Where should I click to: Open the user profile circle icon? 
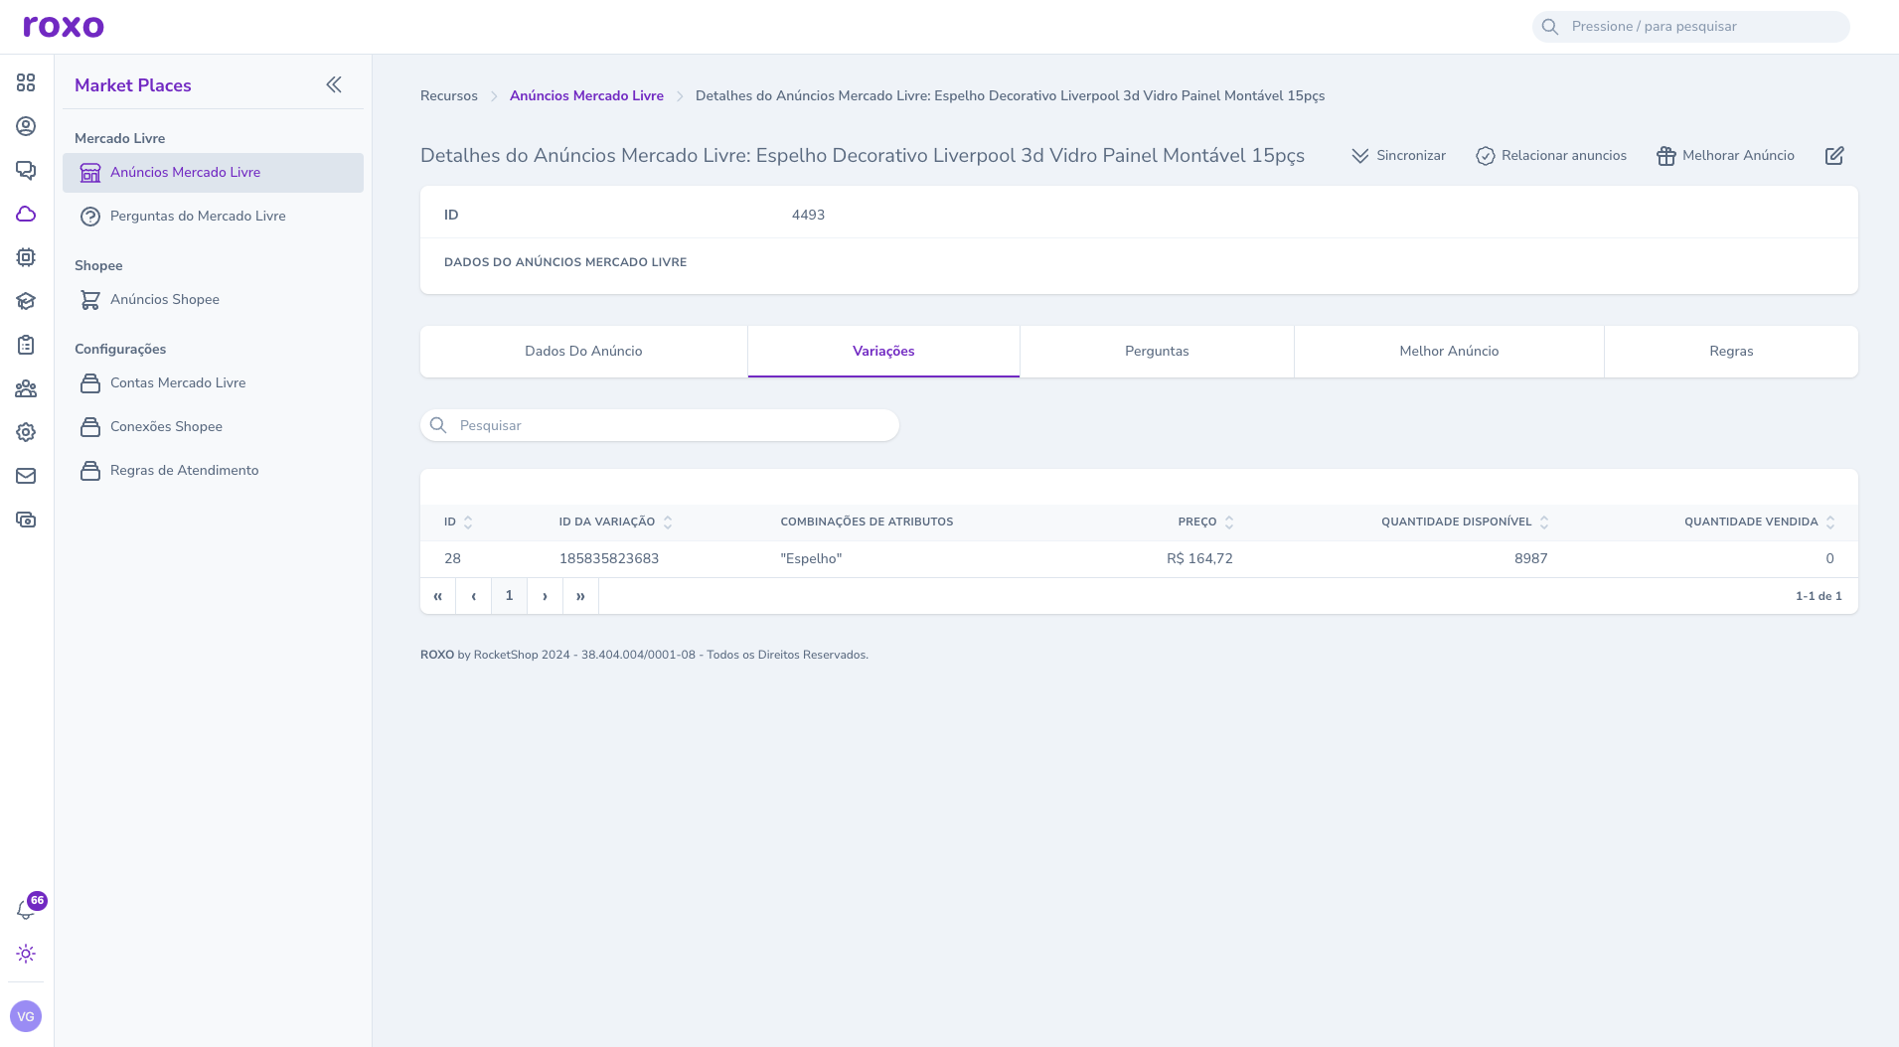(x=26, y=126)
